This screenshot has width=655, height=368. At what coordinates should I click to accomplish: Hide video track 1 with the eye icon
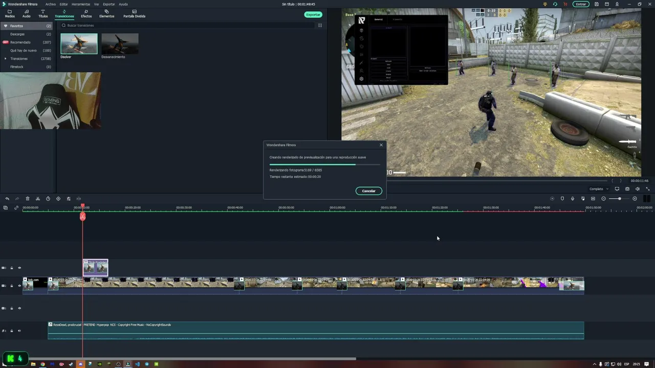19,308
